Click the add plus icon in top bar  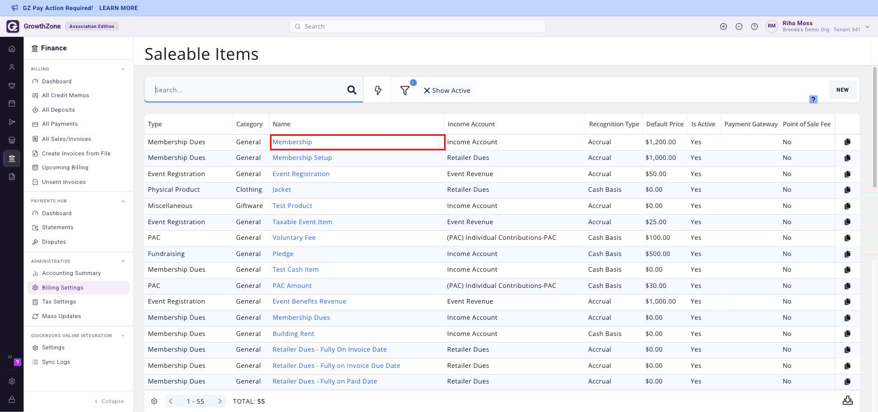coord(723,26)
